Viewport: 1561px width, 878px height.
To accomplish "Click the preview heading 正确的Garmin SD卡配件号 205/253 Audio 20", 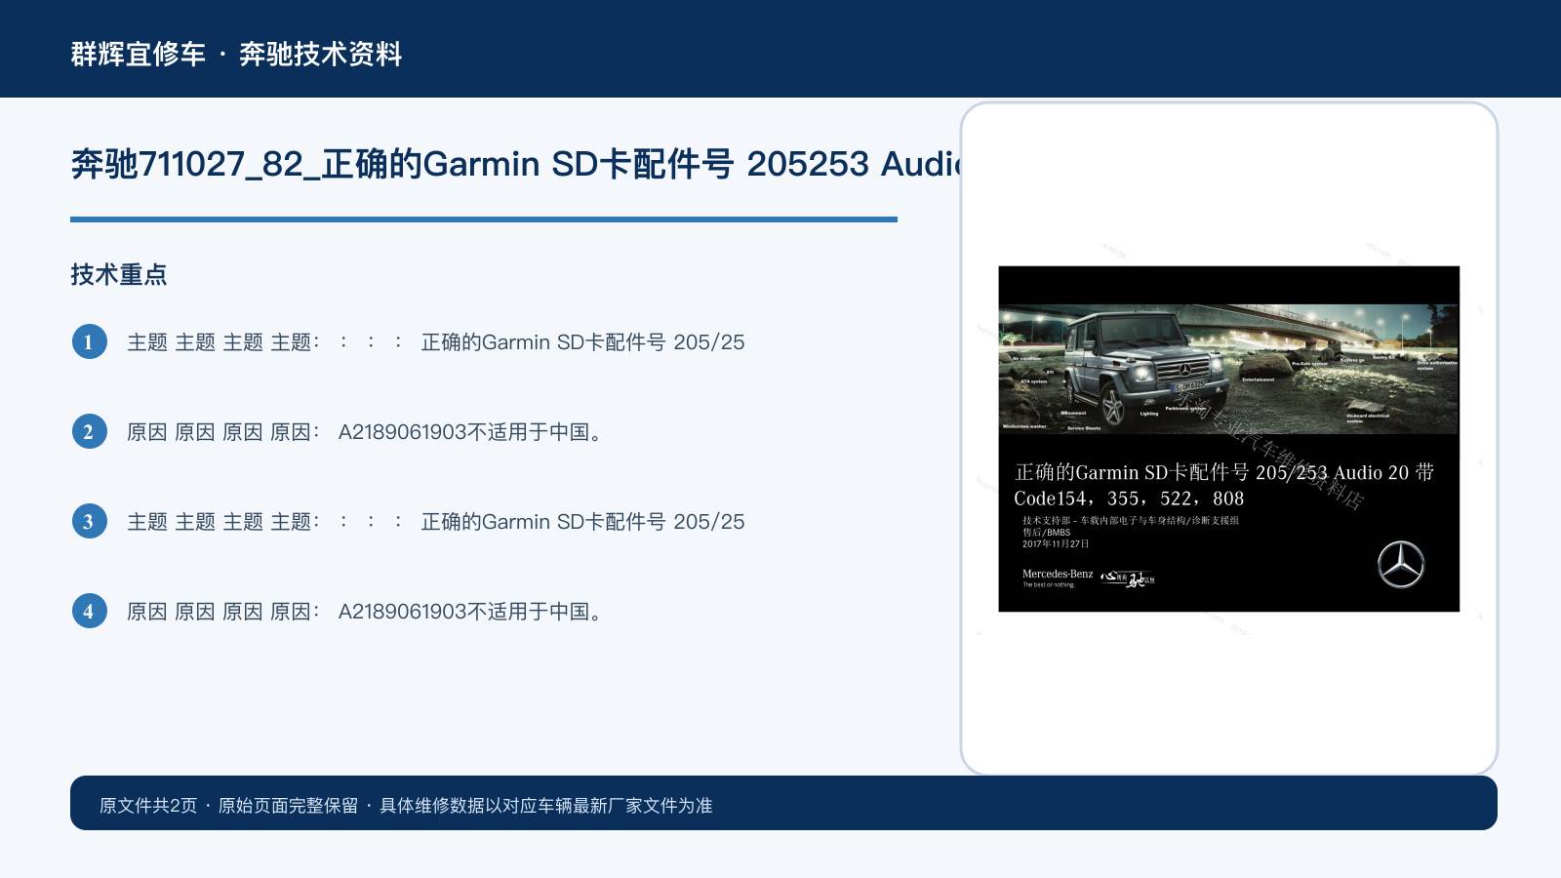I will pos(1224,472).
